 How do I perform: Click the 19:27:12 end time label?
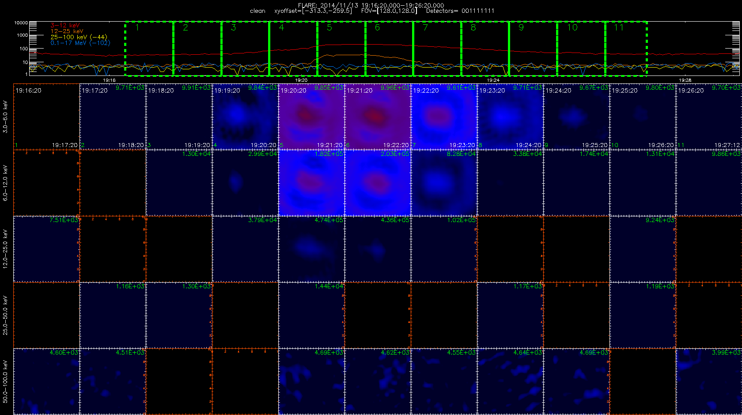point(727,145)
